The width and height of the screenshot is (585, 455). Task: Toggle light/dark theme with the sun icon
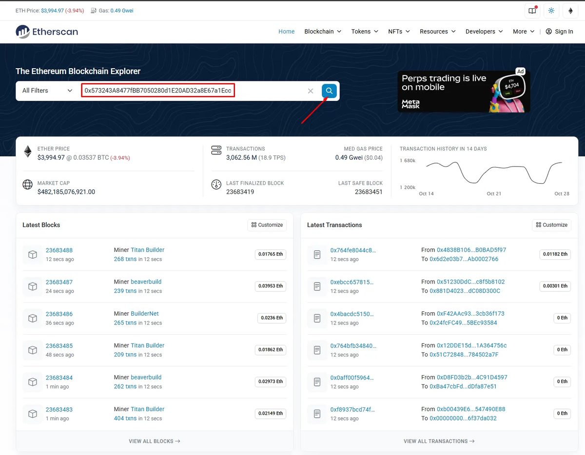[x=551, y=11]
